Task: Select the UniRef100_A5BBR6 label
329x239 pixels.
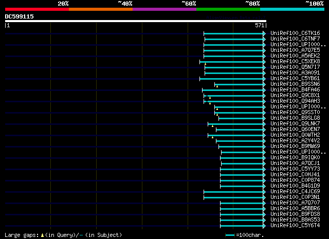Action: pyautogui.click(x=295, y=209)
